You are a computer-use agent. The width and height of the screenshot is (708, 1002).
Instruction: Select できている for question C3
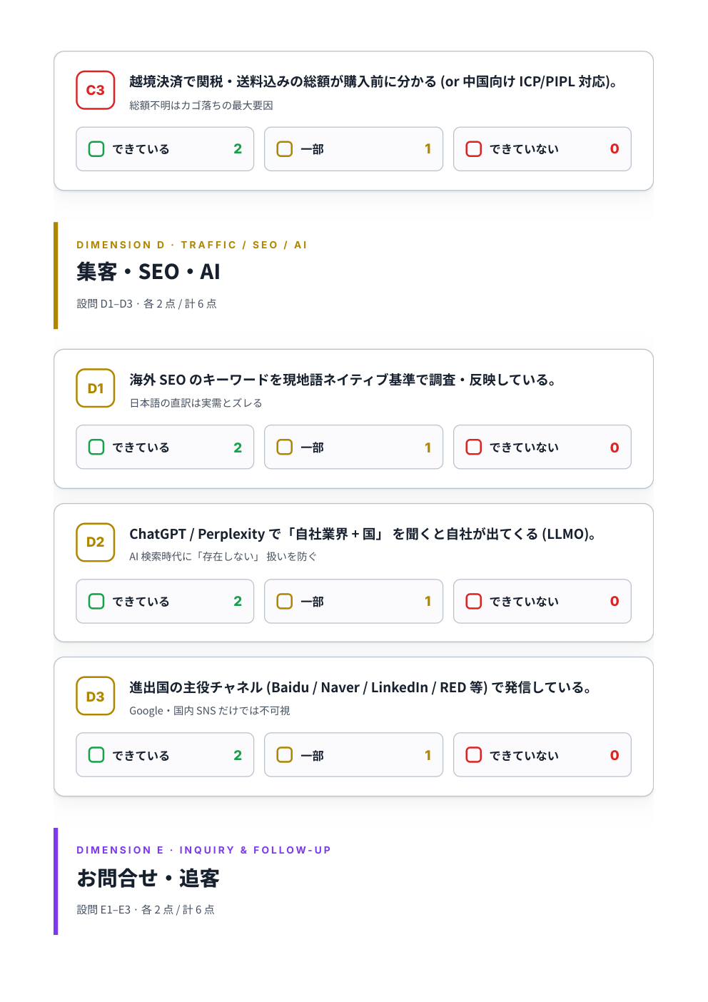click(x=165, y=149)
